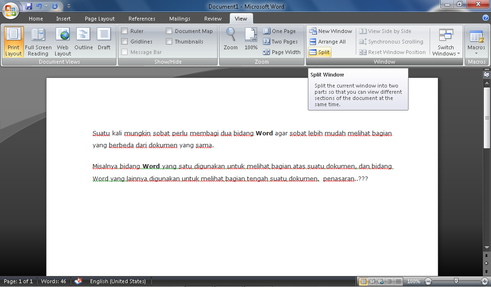
Task: Redo the last action
Action: 55,6
